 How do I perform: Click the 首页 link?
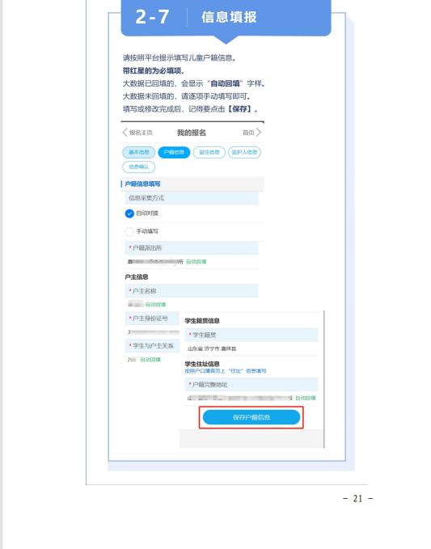click(x=248, y=133)
